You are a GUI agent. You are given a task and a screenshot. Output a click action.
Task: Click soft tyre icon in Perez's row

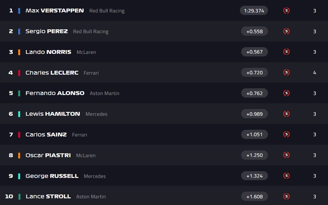(x=286, y=31)
